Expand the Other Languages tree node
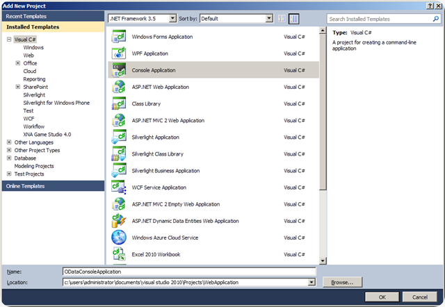The width and height of the screenshot is (445, 307). pos(9,142)
